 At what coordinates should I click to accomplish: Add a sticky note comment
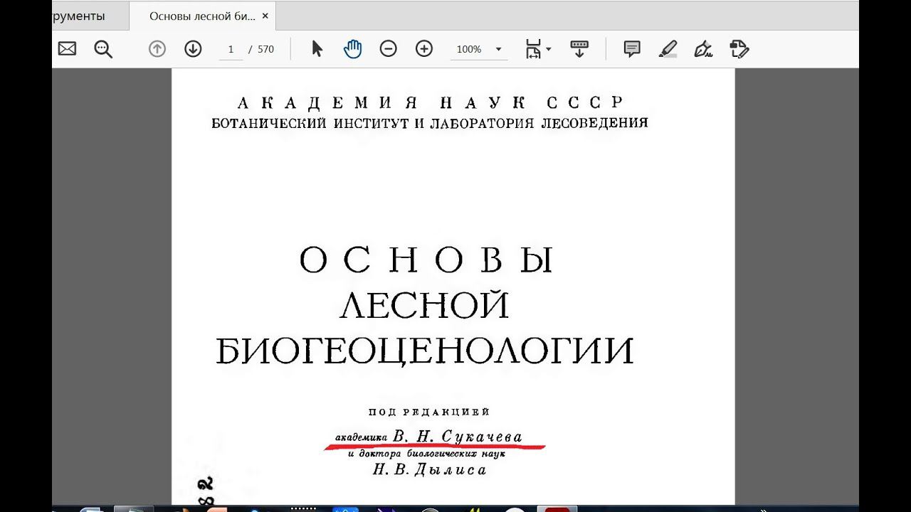pyautogui.click(x=631, y=49)
